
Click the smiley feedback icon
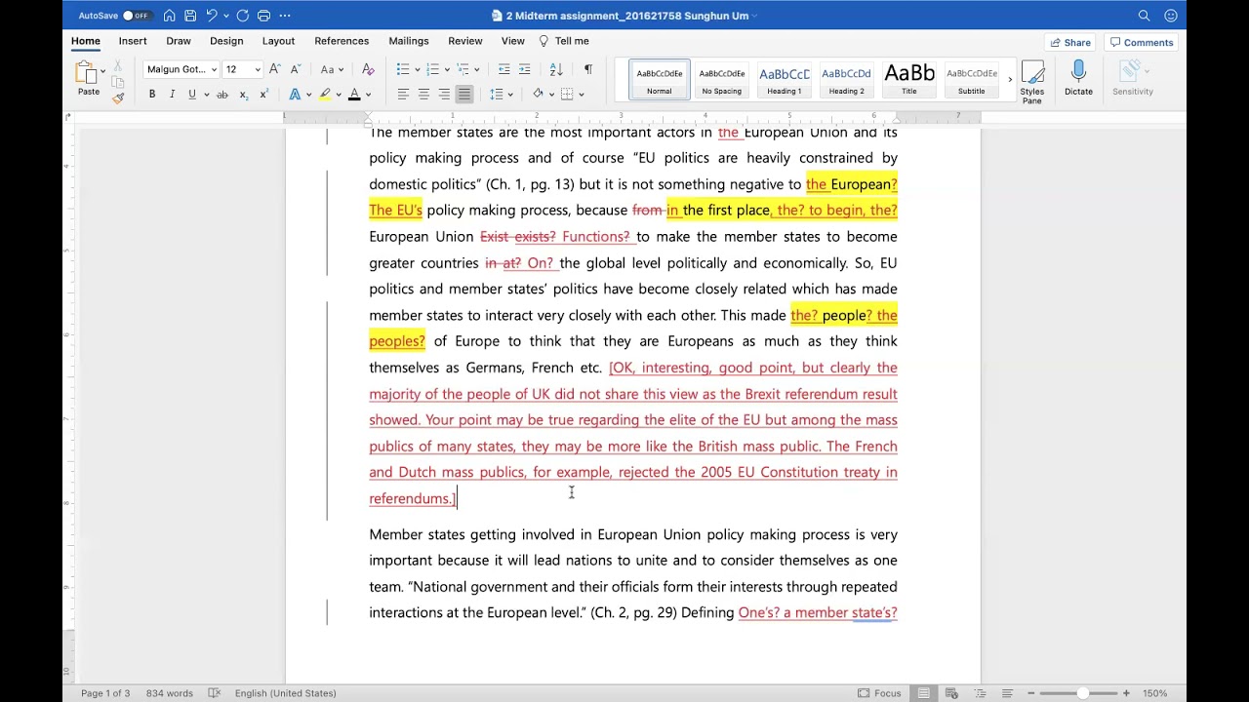[1171, 16]
